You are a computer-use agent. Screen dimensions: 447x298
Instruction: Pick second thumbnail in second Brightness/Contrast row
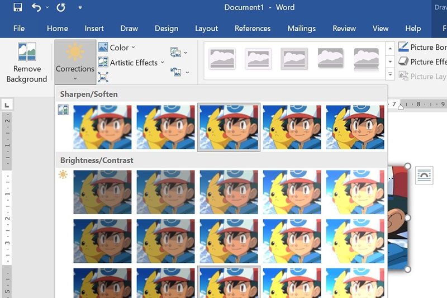tap(165, 241)
